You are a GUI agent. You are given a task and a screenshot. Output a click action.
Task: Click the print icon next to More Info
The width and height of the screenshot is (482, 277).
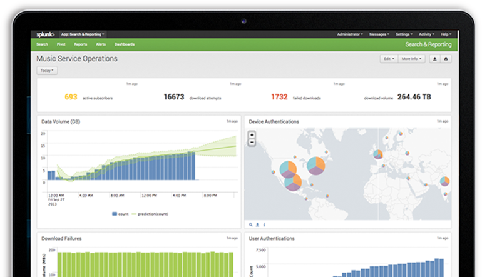pyautogui.click(x=446, y=59)
